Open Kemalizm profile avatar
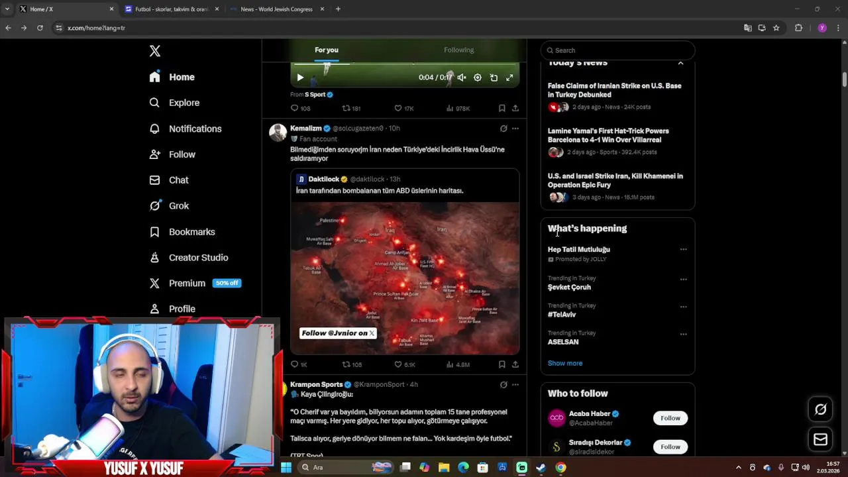 [x=278, y=132]
